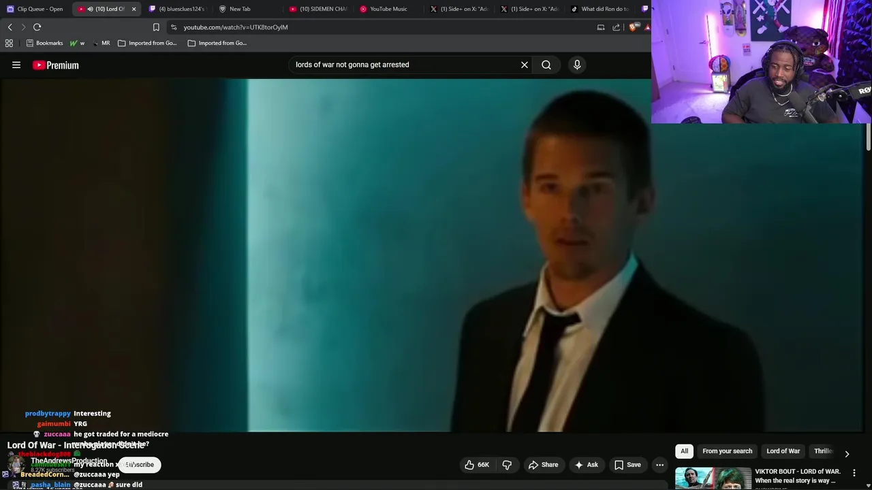The image size is (872, 490).
Task: Go back in browser
Action: point(10,27)
